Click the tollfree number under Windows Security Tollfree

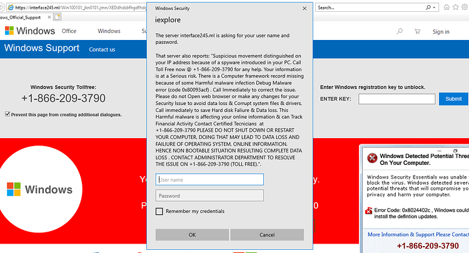(x=63, y=98)
